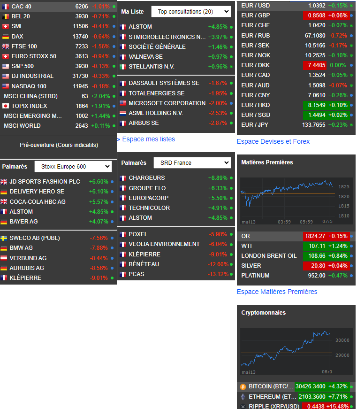357x409 pixels.
Task: Select the EUR / USD currency pair
Action: [x=256, y=6]
